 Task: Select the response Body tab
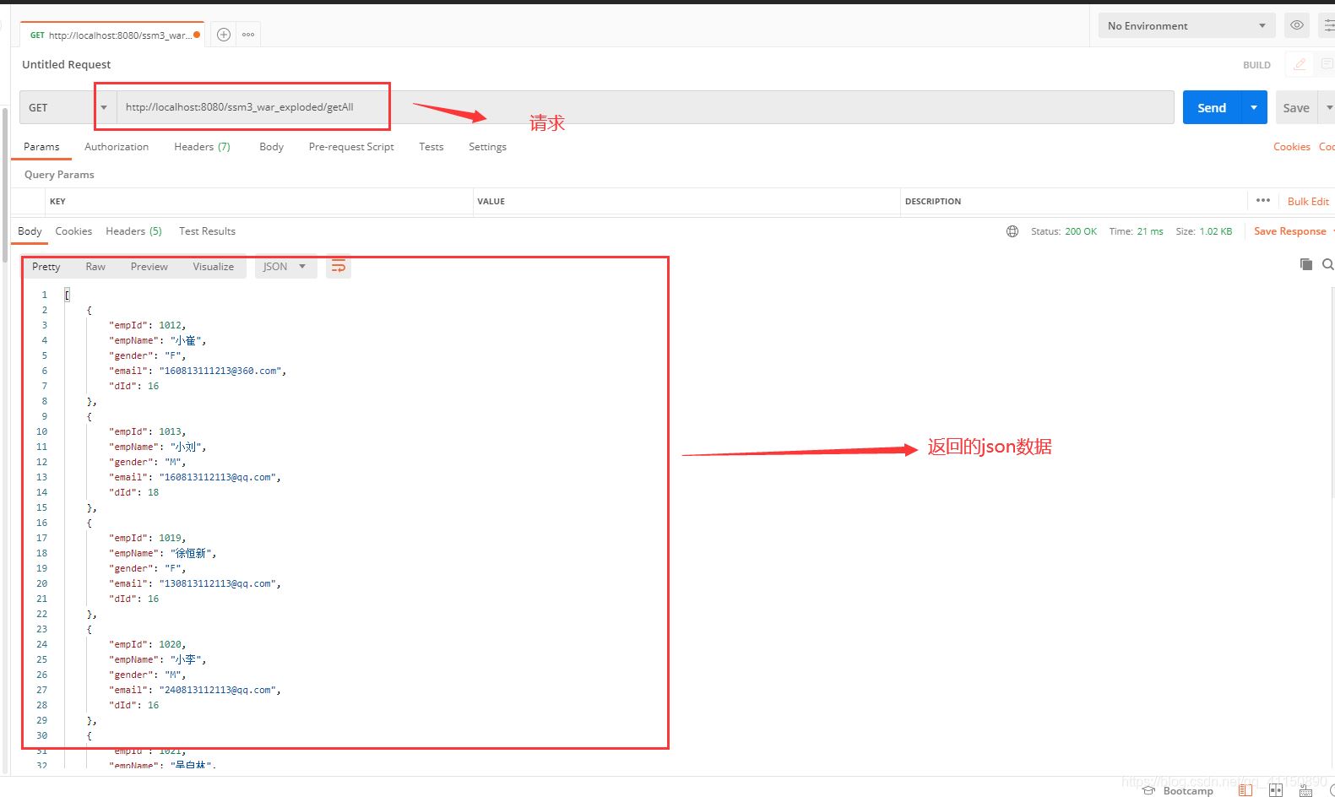click(30, 231)
